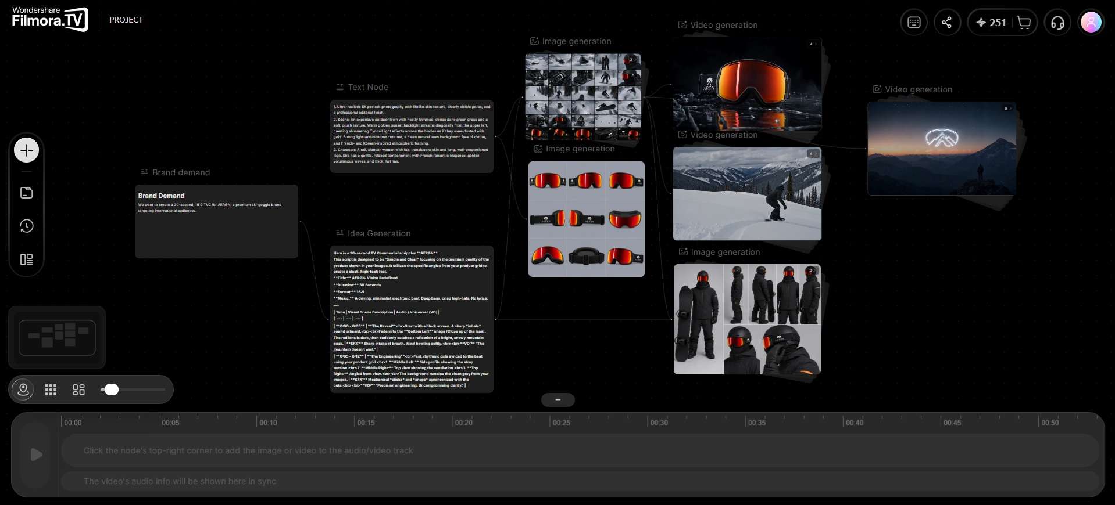This screenshot has width=1115, height=505.
Task: Click the minimap canvas preview
Action: point(57,337)
